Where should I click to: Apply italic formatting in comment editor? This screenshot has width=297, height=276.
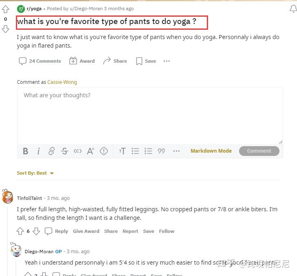(38, 151)
